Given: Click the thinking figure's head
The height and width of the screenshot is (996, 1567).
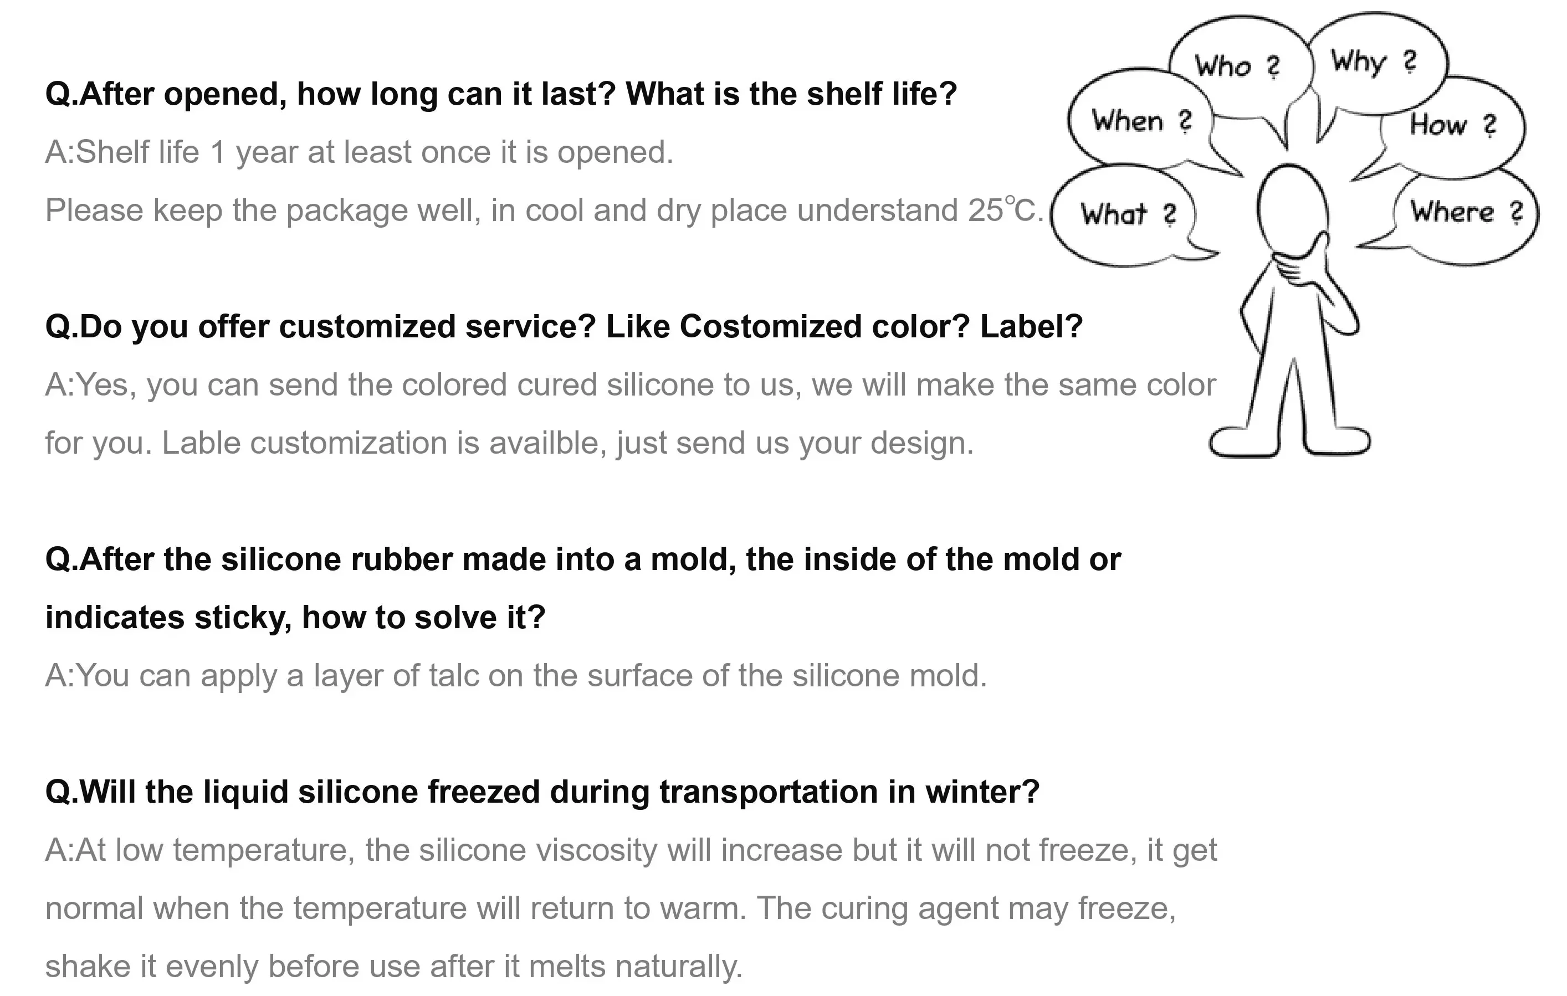Looking at the screenshot, I should pyautogui.click(x=1291, y=208).
